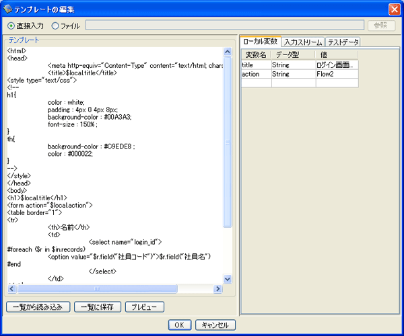Close the テンプレートの編集 dialog

[x=394, y=8]
